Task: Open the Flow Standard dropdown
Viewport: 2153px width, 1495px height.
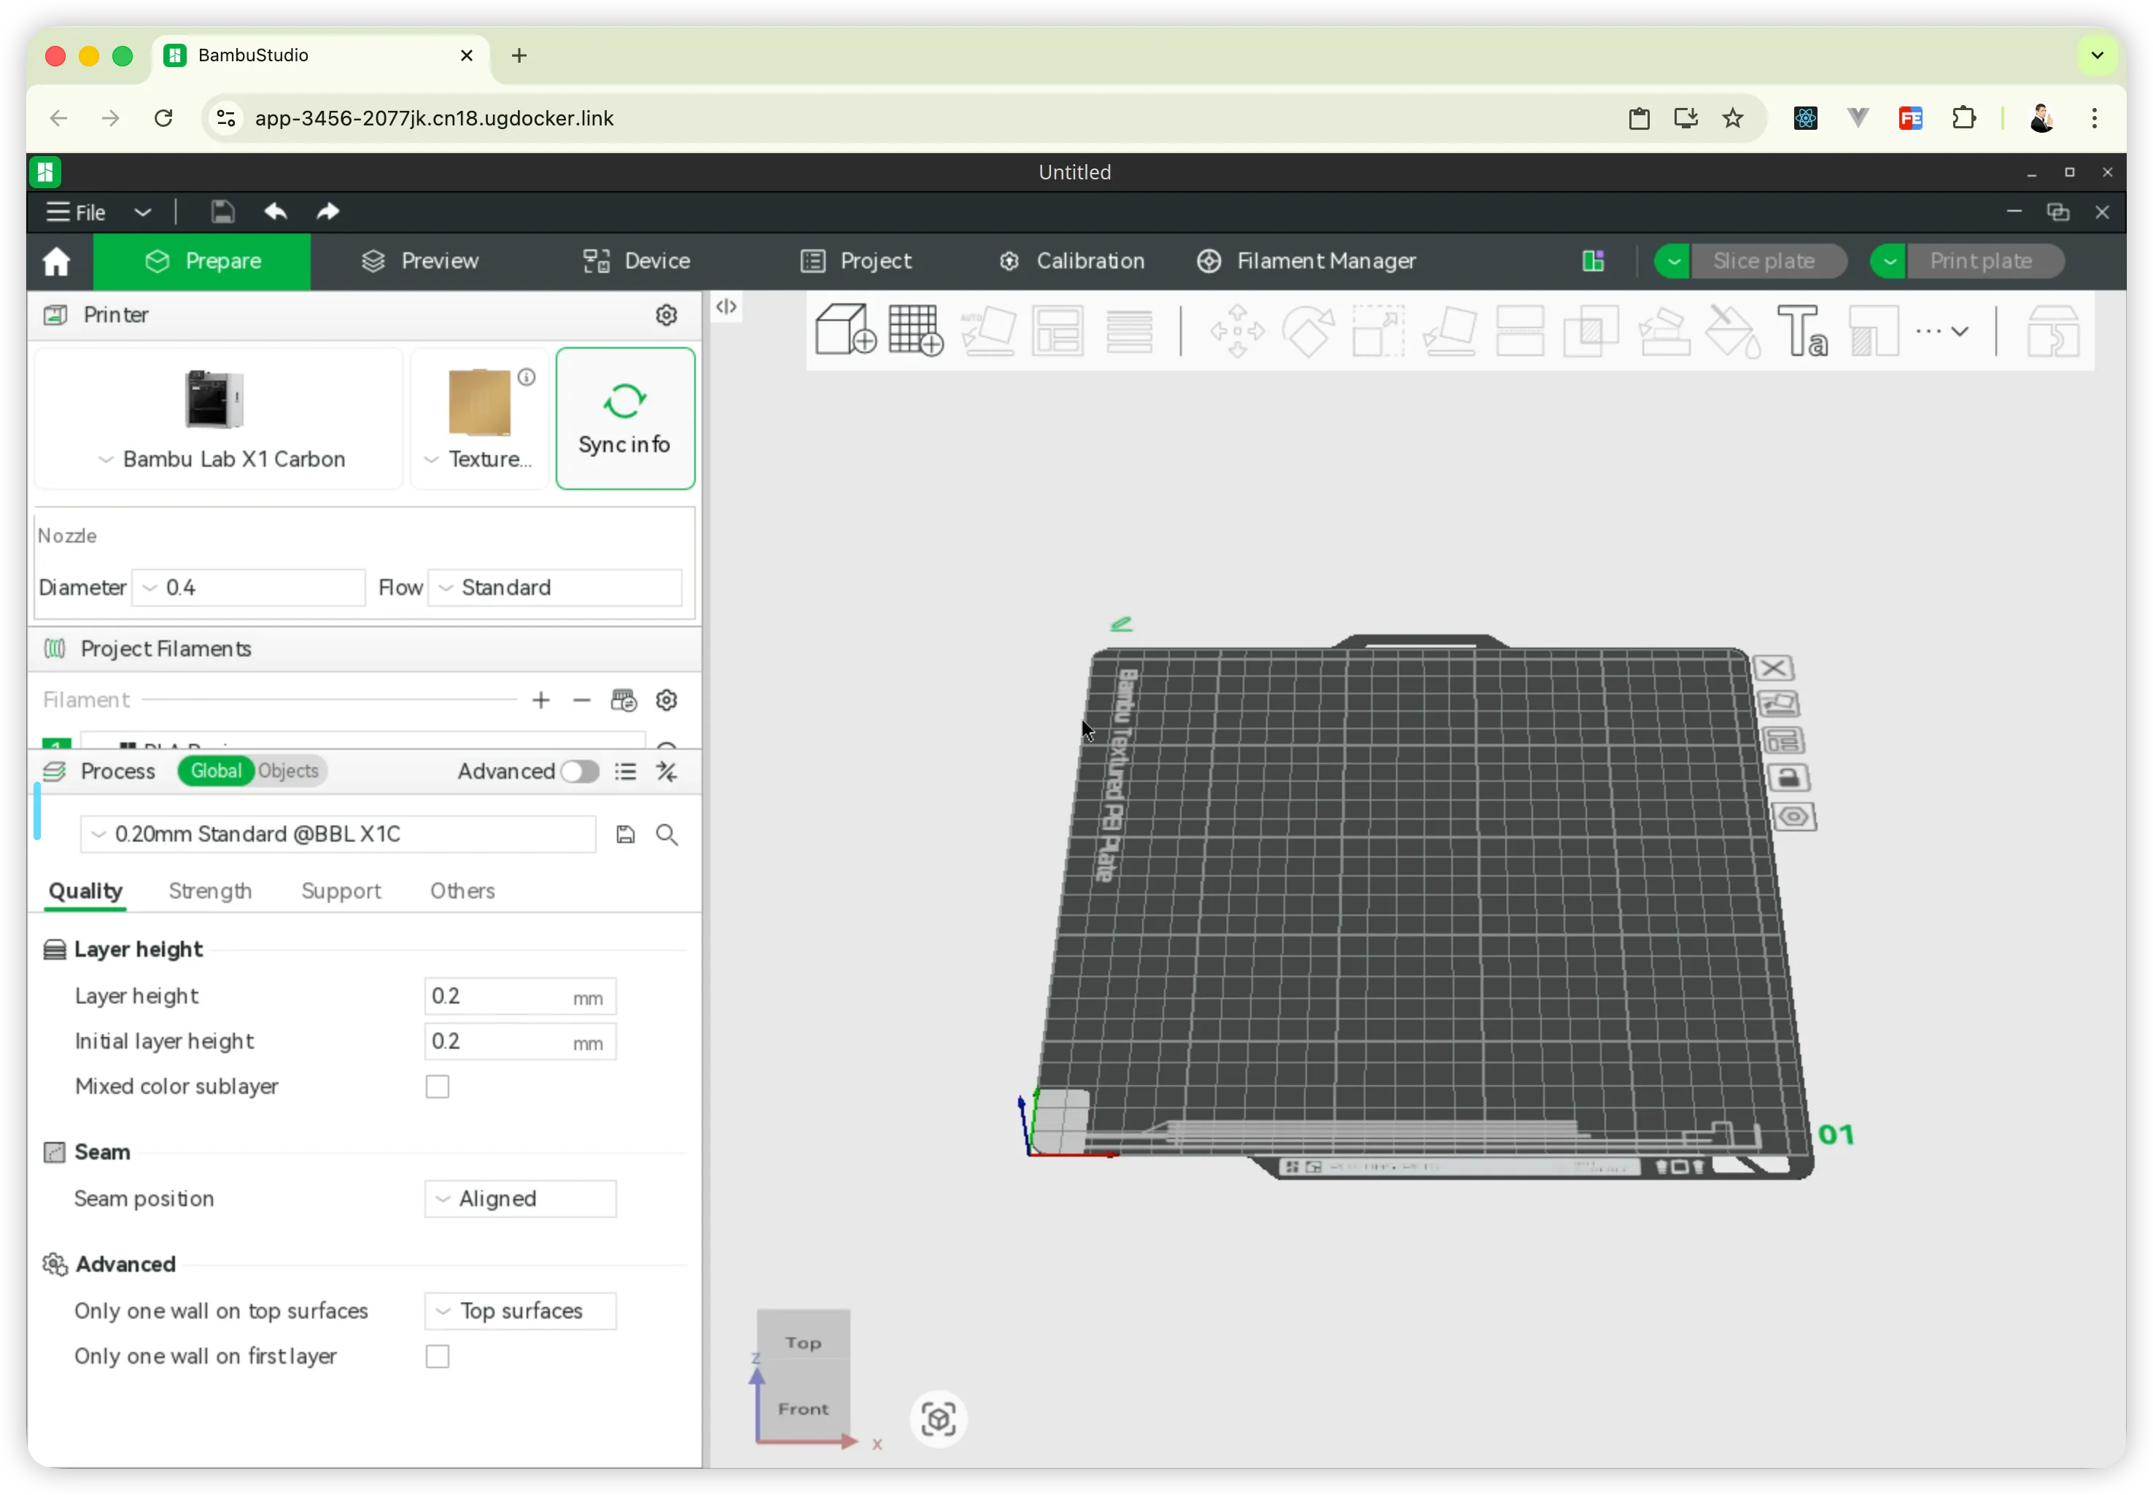Action: 554,587
